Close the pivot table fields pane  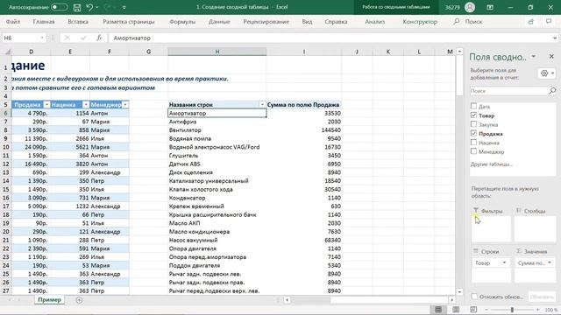tap(551, 56)
